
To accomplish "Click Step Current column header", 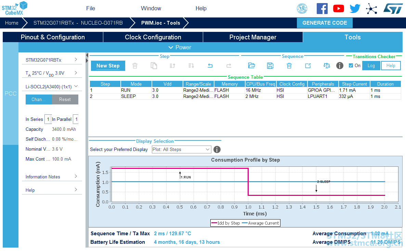I will pyautogui.click(x=354, y=84).
